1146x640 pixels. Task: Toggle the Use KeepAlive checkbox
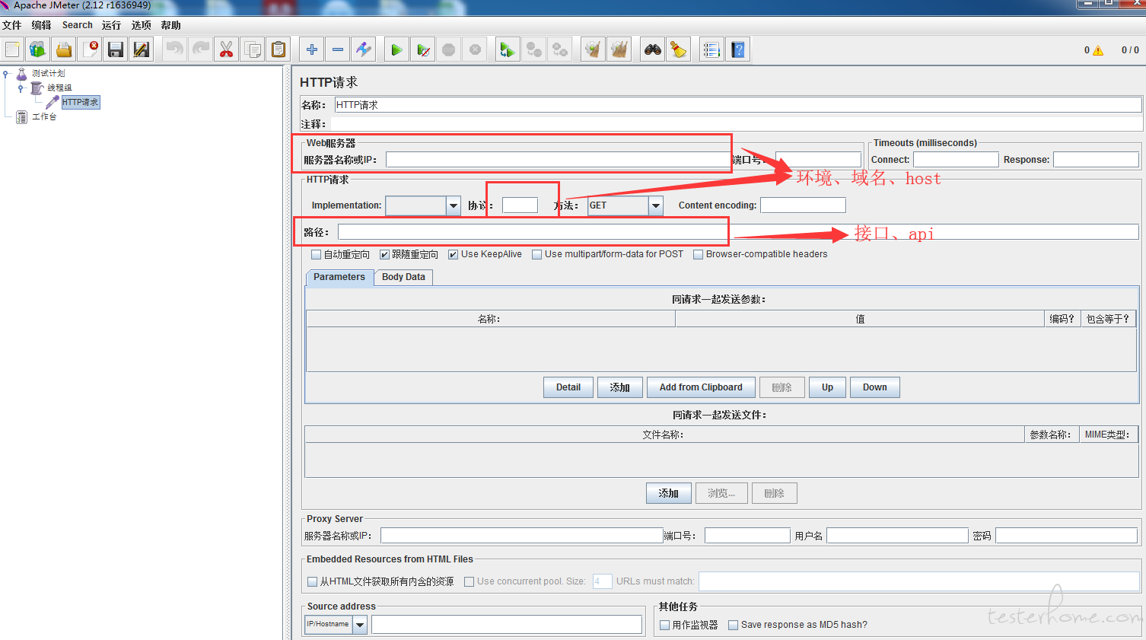point(453,255)
